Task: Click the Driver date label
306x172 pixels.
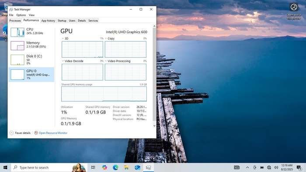Action: coord(119,111)
